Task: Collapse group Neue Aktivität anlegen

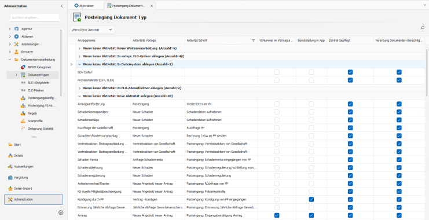Action: [79, 96]
